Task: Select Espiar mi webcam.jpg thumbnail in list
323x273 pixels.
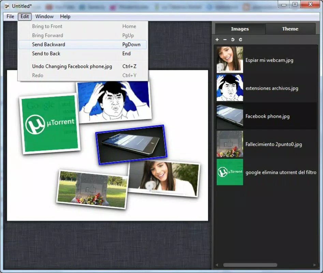Action: pyautogui.click(x=230, y=60)
